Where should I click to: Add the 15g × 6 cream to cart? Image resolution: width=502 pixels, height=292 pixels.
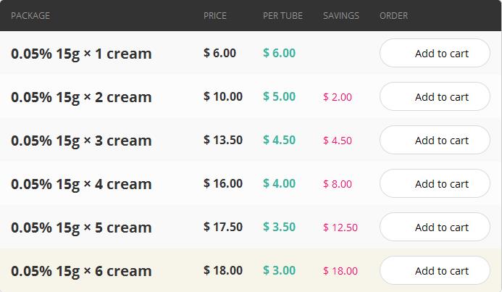(x=435, y=271)
